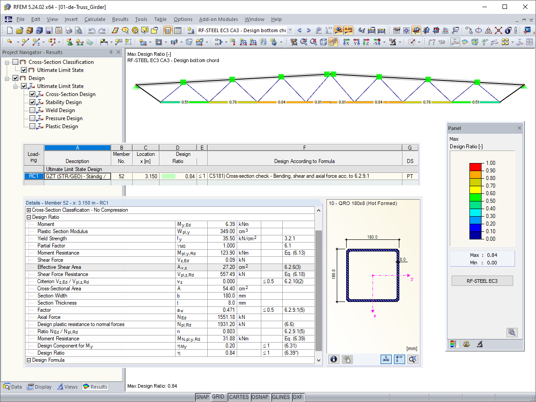Toggle Cross-Section Classification checkbox

click(x=16, y=62)
